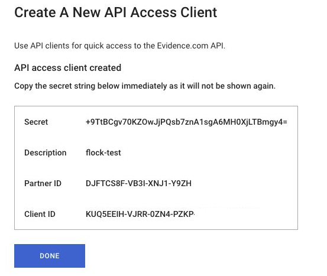Click the API access client created subheading
This screenshot has height=276, width=327.
pos(67,68)
